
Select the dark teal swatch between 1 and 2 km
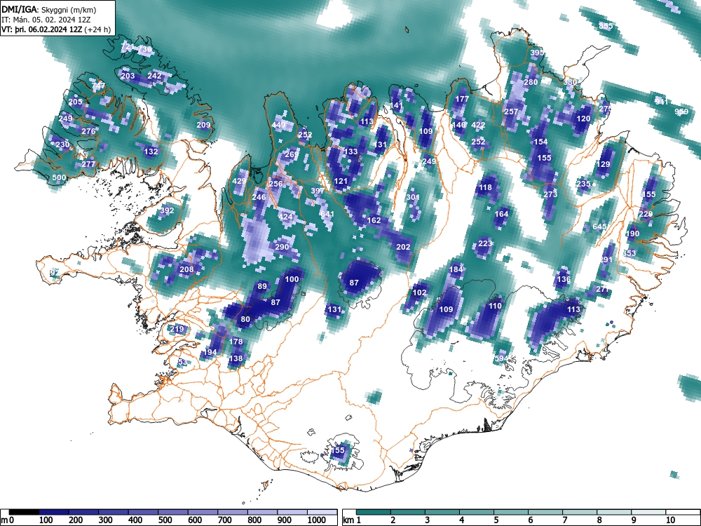click(374, 512)
